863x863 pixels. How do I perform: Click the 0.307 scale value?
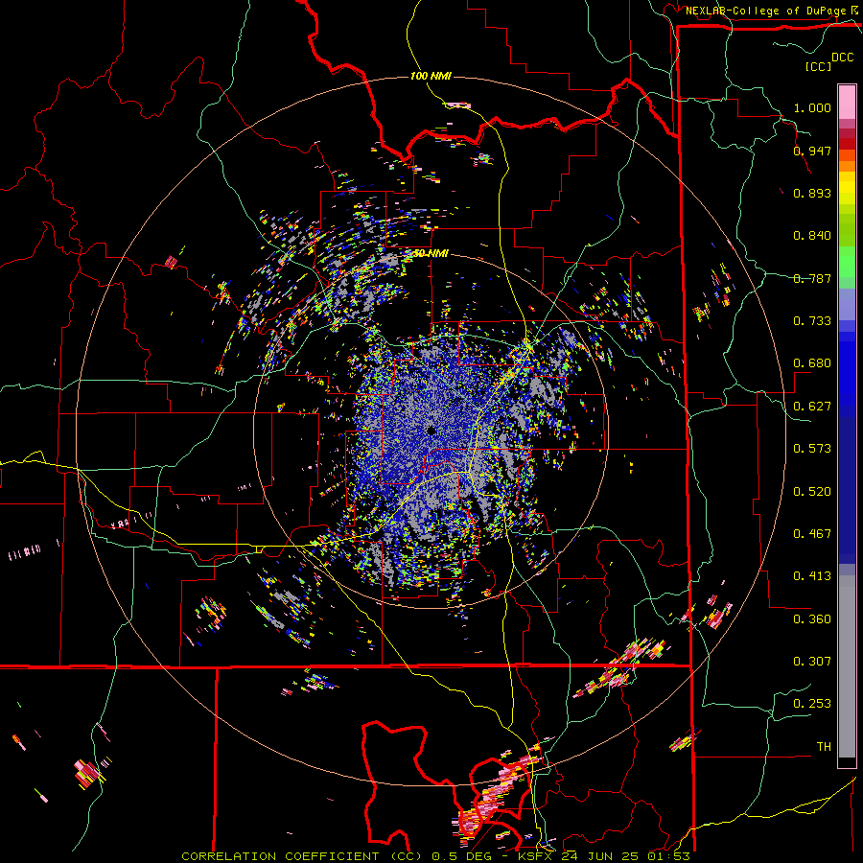[x=812, y=661]
